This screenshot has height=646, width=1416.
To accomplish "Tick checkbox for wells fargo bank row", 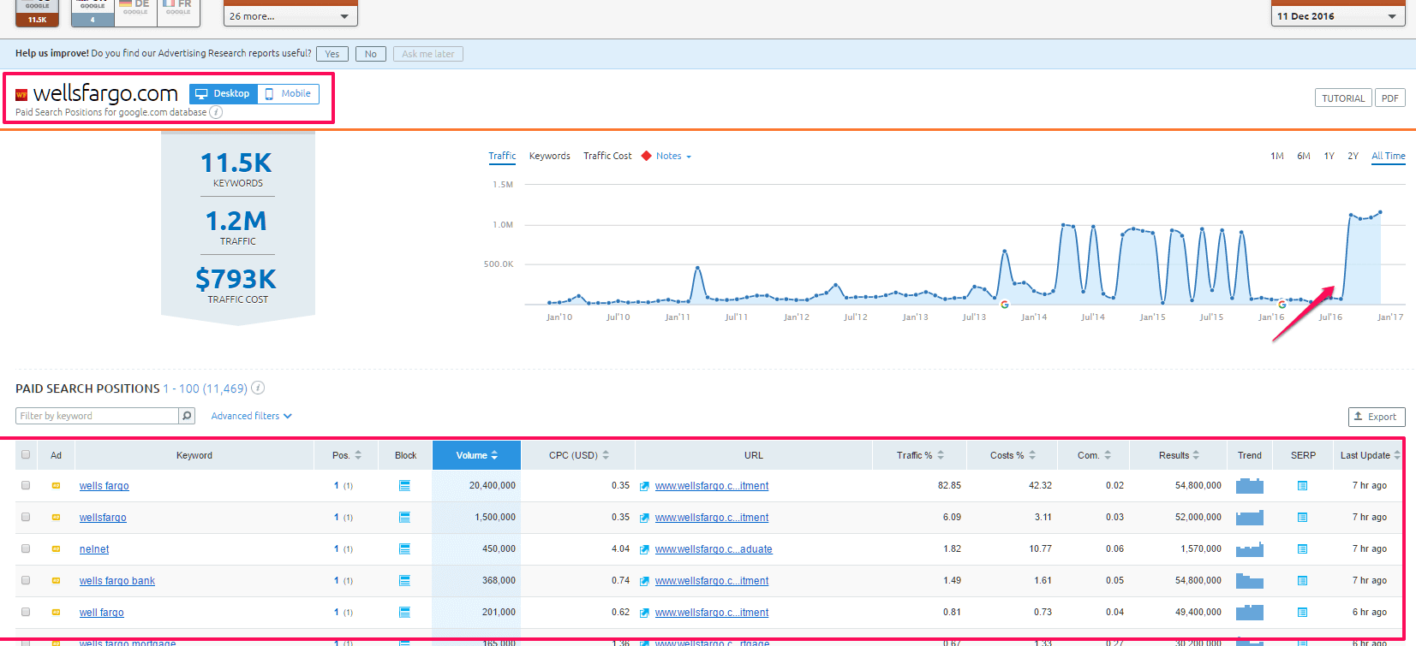I will pyautogui.click(x=26, y=580).
